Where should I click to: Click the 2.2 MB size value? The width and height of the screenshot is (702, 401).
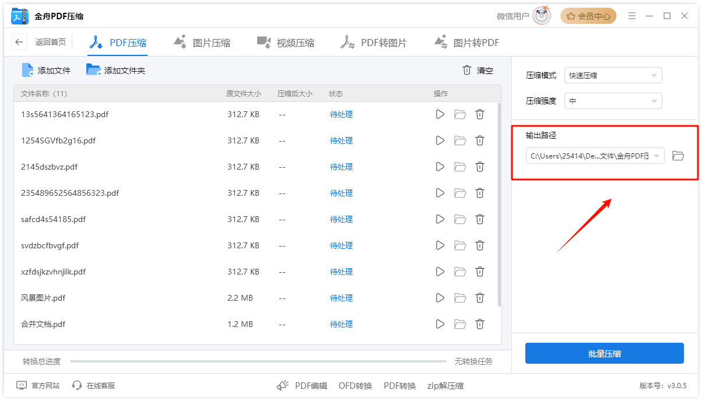pyautogui.click(x=240, y=298)
